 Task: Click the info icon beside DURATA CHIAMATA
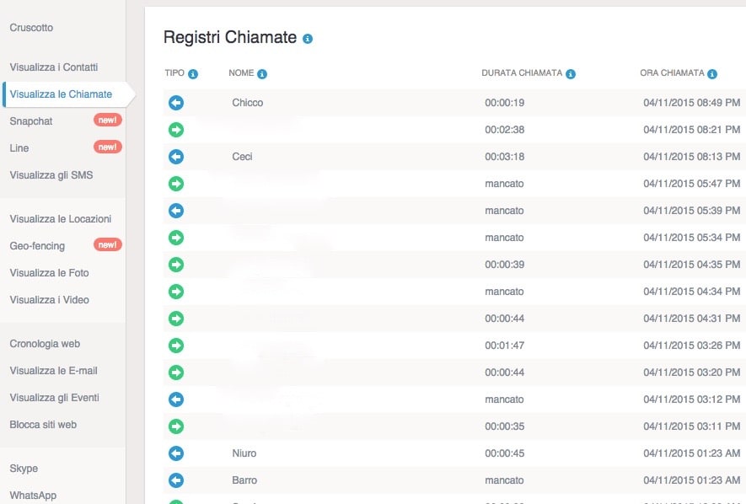point(571,74)
